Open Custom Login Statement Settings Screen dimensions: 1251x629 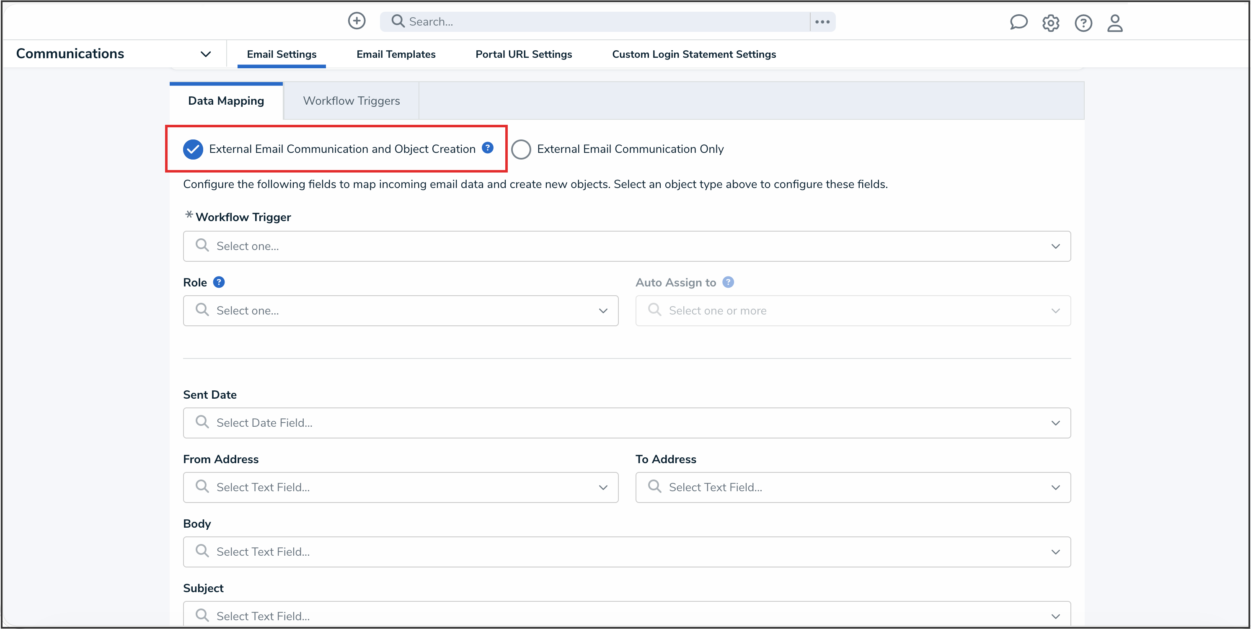[x=694, y=54]
